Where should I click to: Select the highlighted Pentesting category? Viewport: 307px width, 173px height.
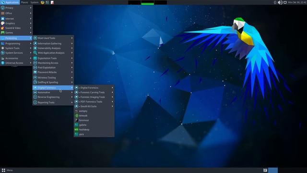point(16,38)
